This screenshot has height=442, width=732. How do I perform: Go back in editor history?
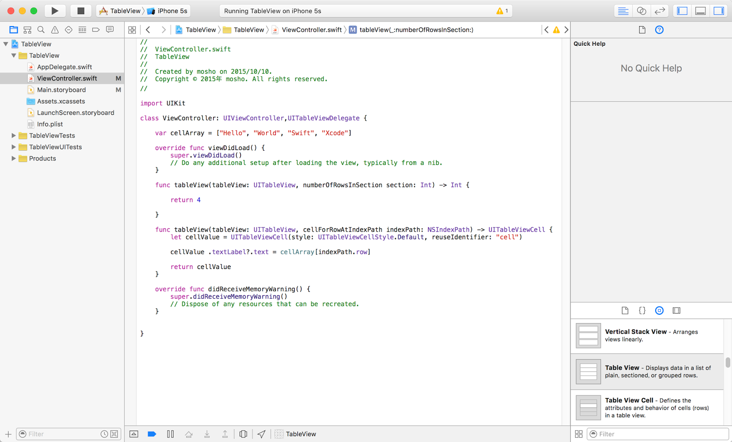[x=148, y=30]
